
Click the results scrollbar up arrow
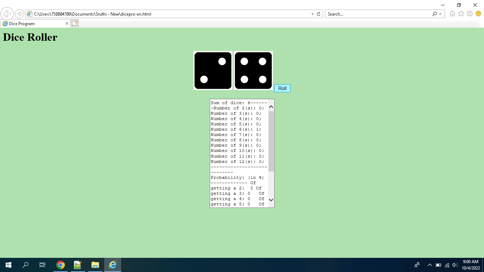click(271, 107)
